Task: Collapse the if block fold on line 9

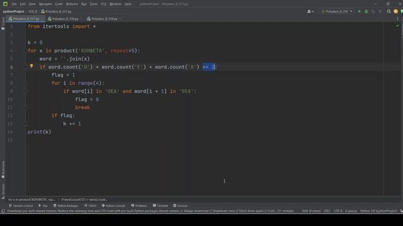Action: [x=25, y=92]
